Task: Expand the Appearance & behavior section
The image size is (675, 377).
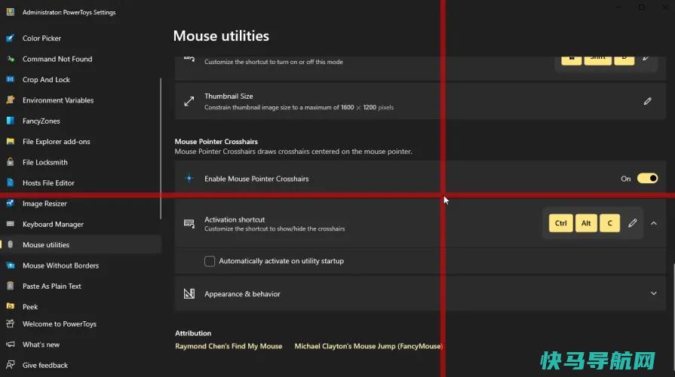Action: 654,293
